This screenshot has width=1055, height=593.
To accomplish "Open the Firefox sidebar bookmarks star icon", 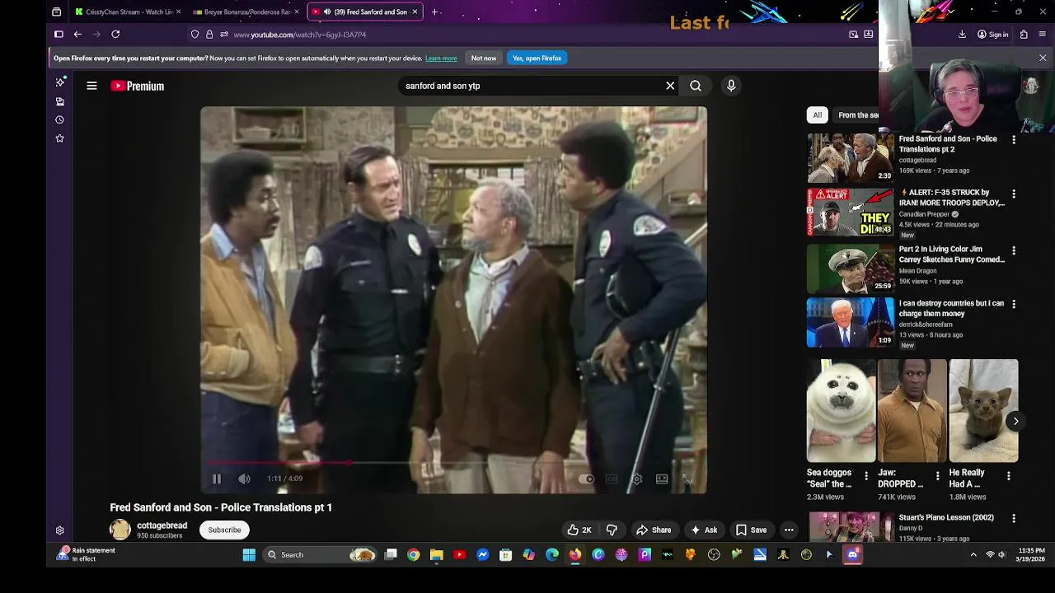I will [59, 138].
